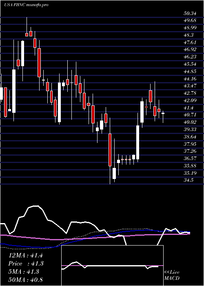Click the 44.16 price axis label
This screenshot has height=286, width=204.
[189, 78]
